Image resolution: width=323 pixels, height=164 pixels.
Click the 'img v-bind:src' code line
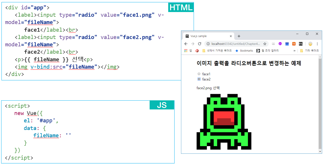67,67
